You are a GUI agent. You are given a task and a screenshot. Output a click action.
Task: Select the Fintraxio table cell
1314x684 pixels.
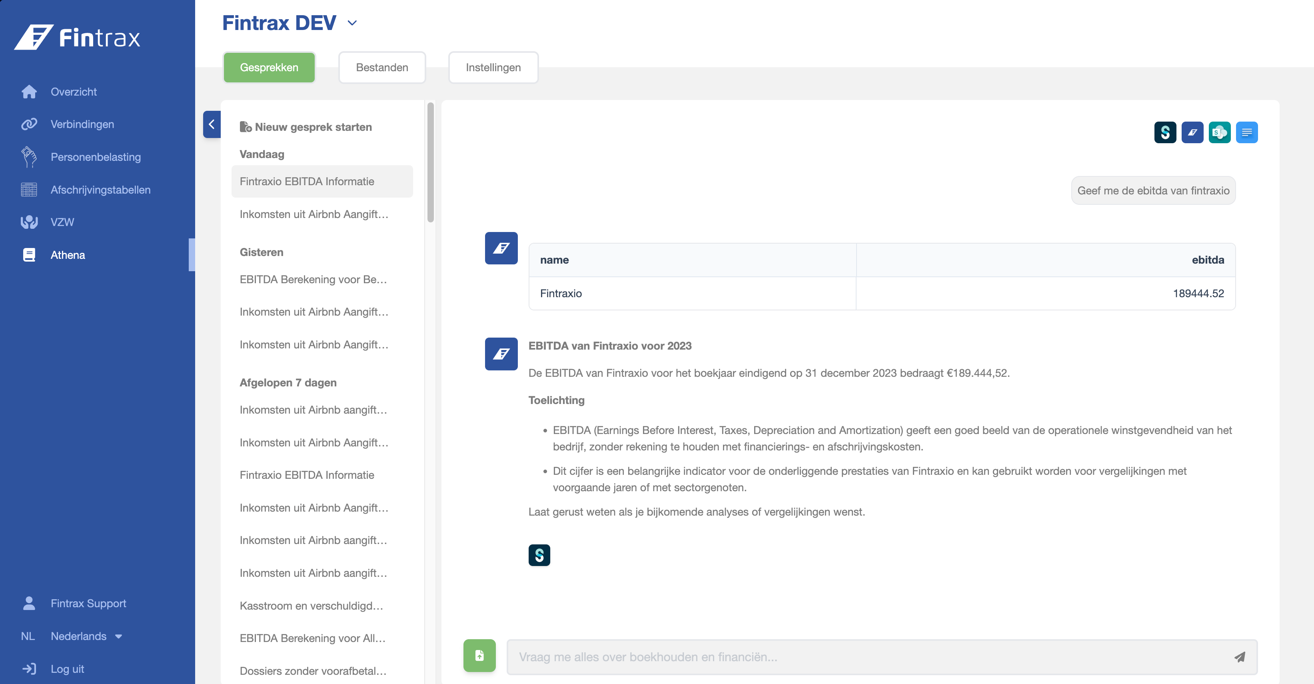692,294
